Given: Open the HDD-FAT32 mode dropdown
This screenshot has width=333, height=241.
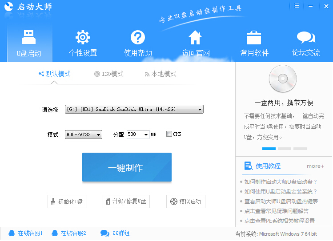Looking at the screenshot, I should 84,134.
